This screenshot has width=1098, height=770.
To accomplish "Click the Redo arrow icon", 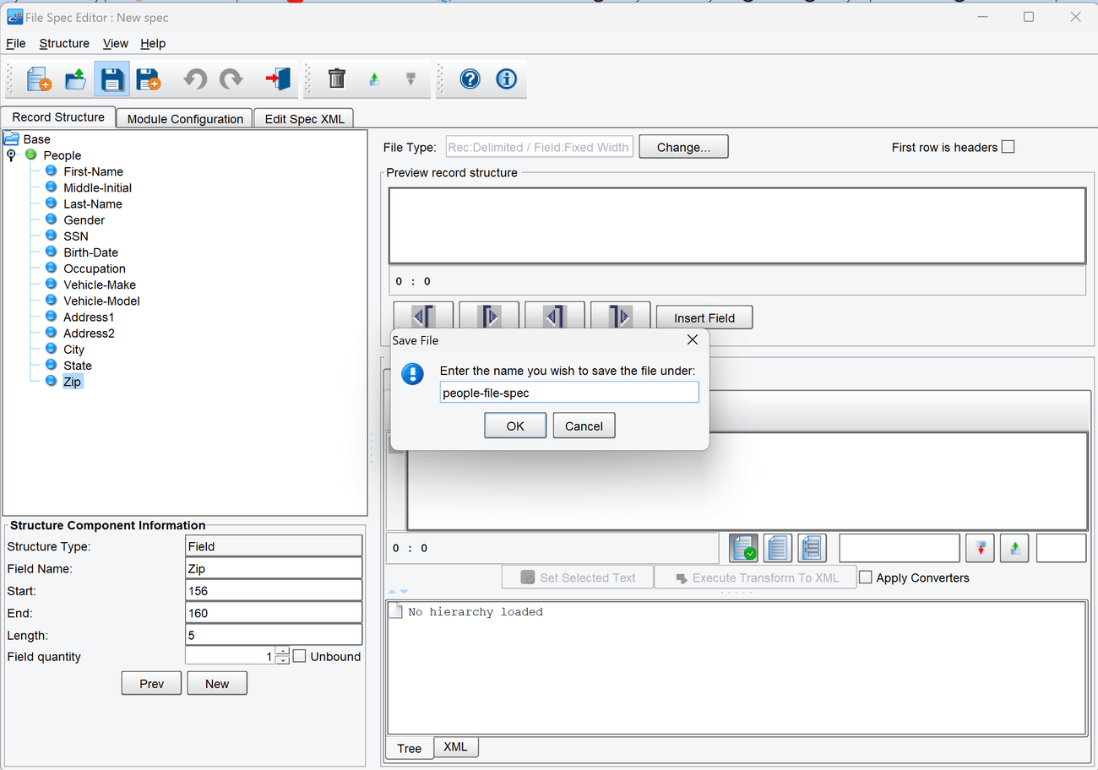I will tap(231, 79).
